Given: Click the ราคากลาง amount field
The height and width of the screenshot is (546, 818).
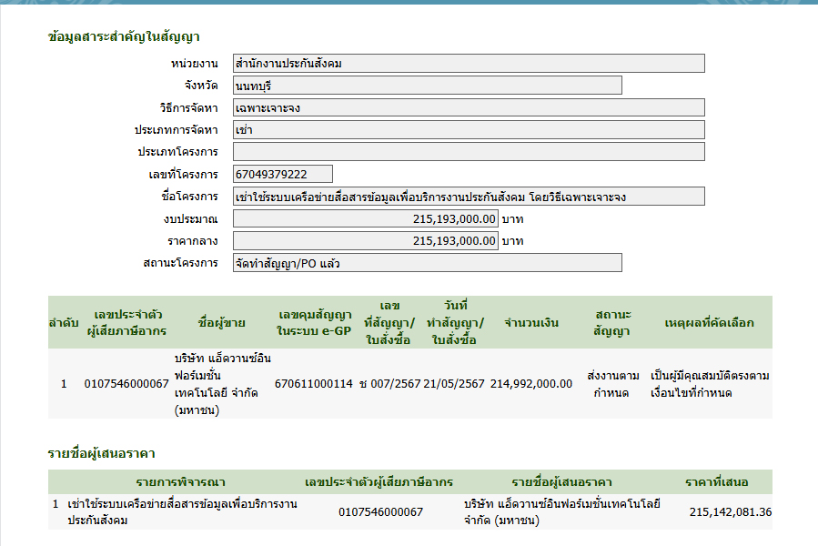Looking at the screenshot, I should click(365, 241).
